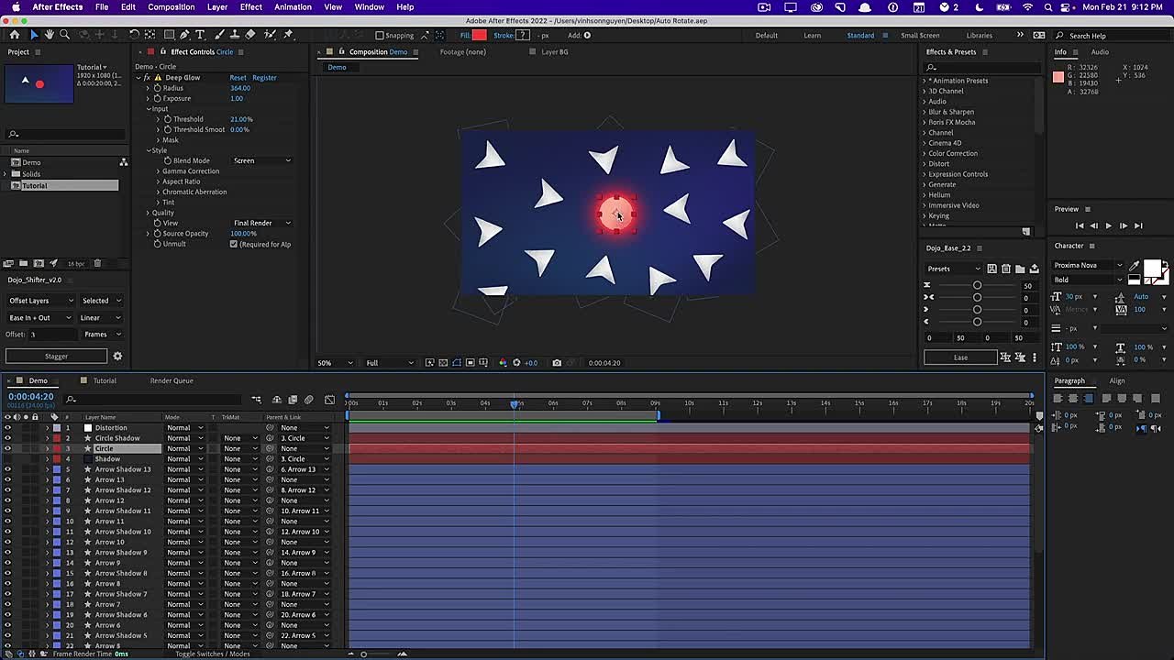Open the magnification dropdown showing 50%
Screen dimensions: 1174x660
coord(332,362)
